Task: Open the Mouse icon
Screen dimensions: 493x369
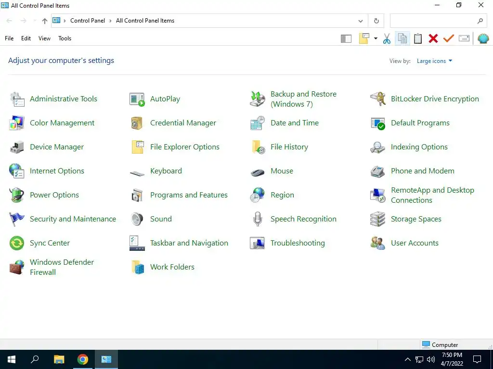Action: 258,172
